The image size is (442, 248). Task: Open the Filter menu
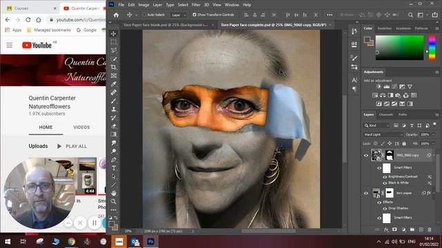[x=196, y=5]
